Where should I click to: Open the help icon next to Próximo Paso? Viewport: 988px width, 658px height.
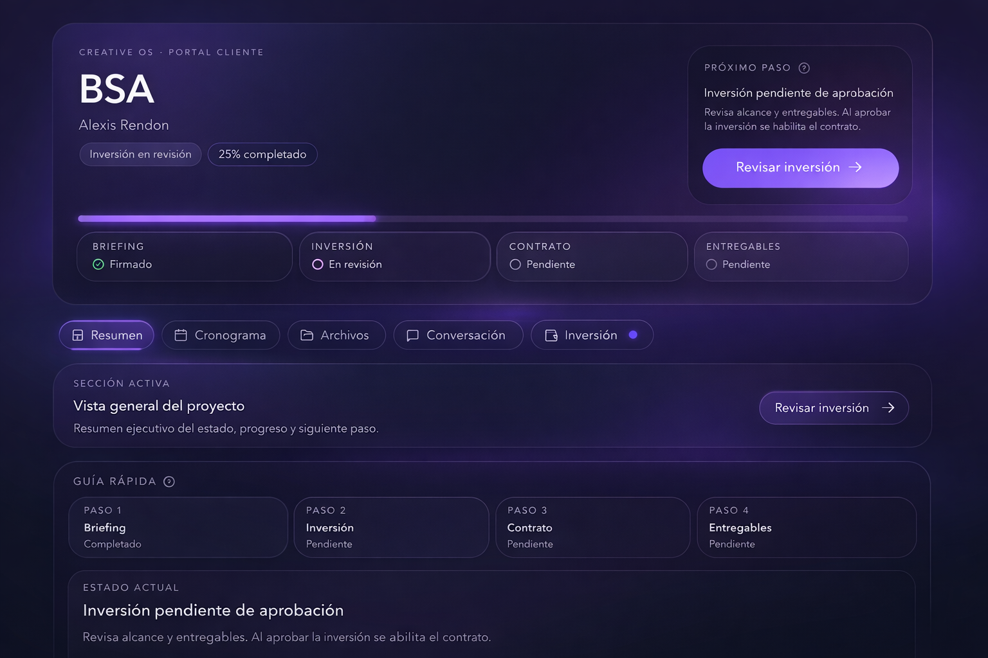[804, 67]
